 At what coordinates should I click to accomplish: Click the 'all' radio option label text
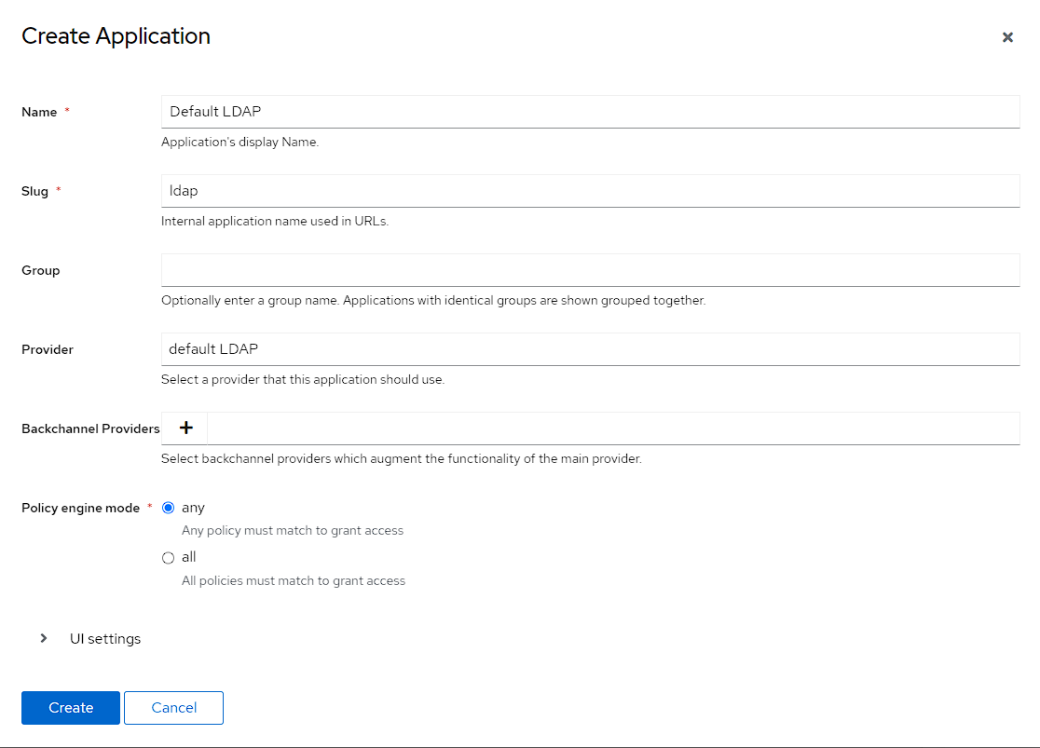[189, 557]
